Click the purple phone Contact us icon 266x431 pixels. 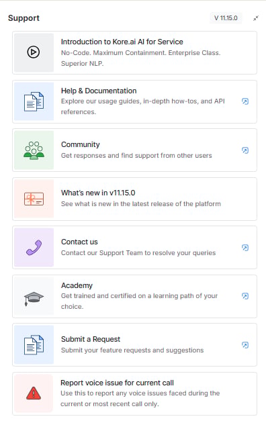34,247
